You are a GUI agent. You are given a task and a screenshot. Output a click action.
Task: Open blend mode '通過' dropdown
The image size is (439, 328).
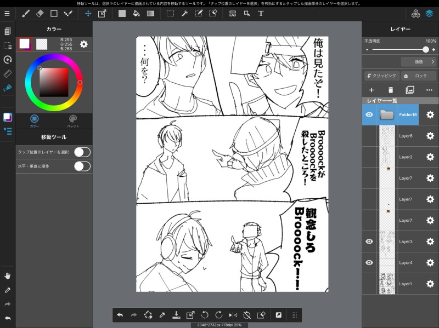tap(419, 62)
